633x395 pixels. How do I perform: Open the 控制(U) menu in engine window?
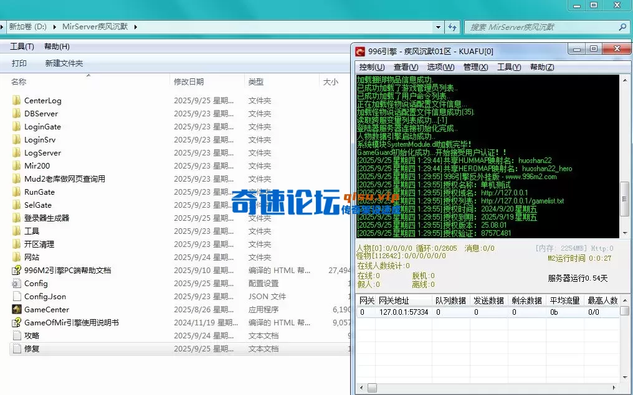click(371, 67)
